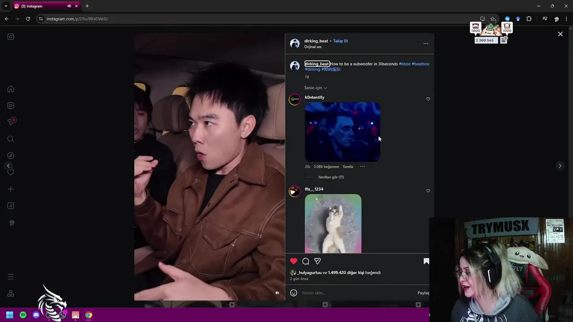Viewport: 573px width, 322px height.
Task: Reply via Yanıtla on k0ntentify's comment
Action: click(348, 167)
